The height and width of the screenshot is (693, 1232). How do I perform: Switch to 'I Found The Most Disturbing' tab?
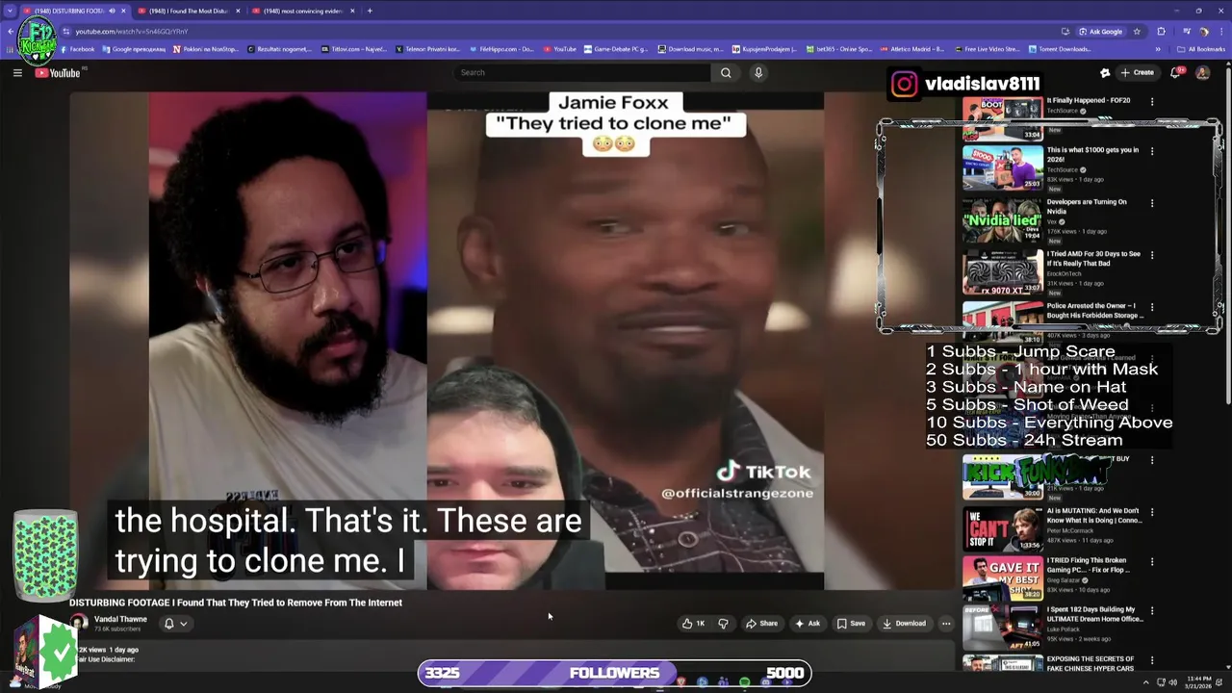click(x=189, y=11)
